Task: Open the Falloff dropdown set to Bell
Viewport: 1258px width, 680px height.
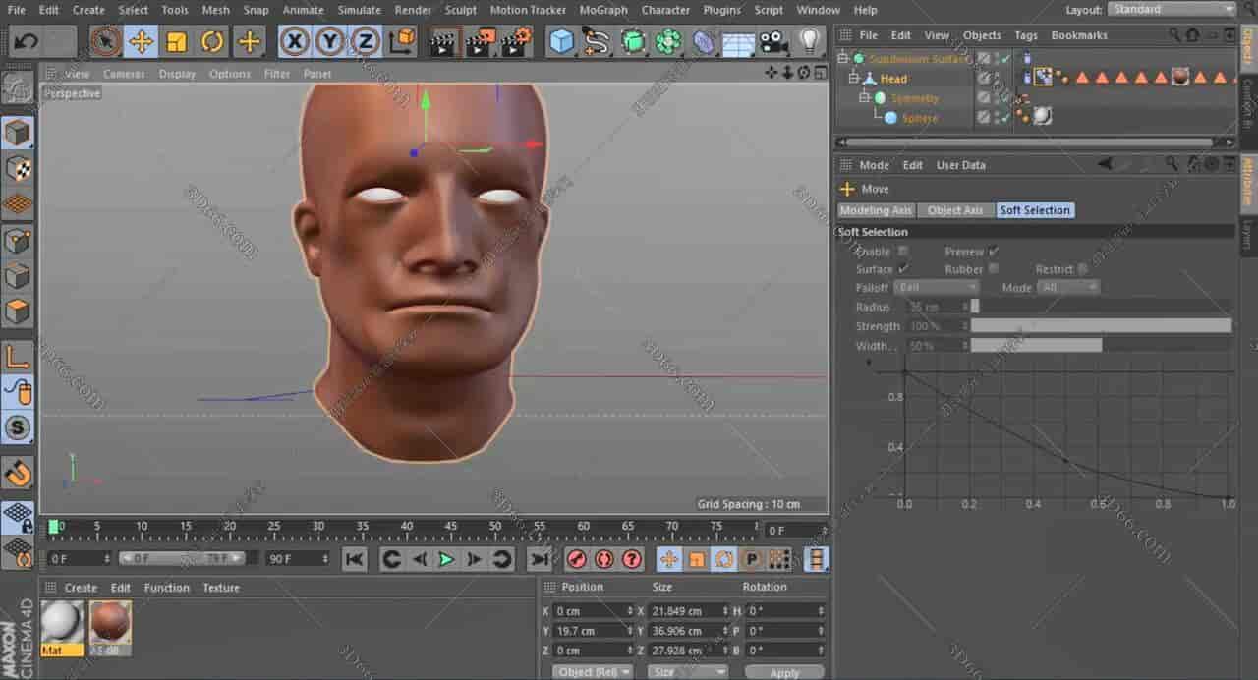Action: [x=936, y=287]
